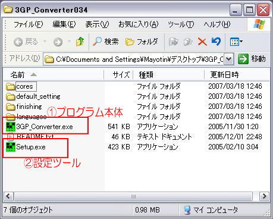Click the 7 個のオブジェクト status text

tap(28, 210)
